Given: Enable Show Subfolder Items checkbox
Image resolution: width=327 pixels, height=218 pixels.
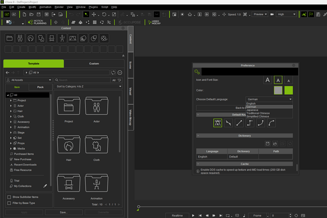Looking at the screenshot, I should click(x=9, y=197).
